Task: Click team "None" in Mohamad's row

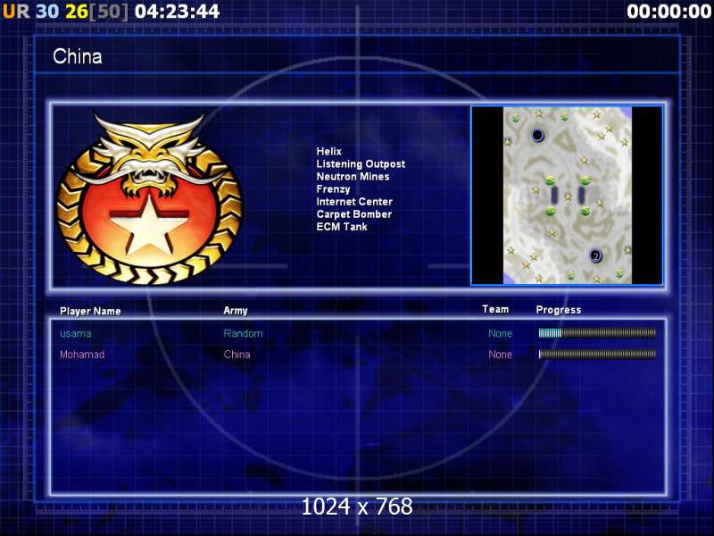Action: (x=501, y=355)
